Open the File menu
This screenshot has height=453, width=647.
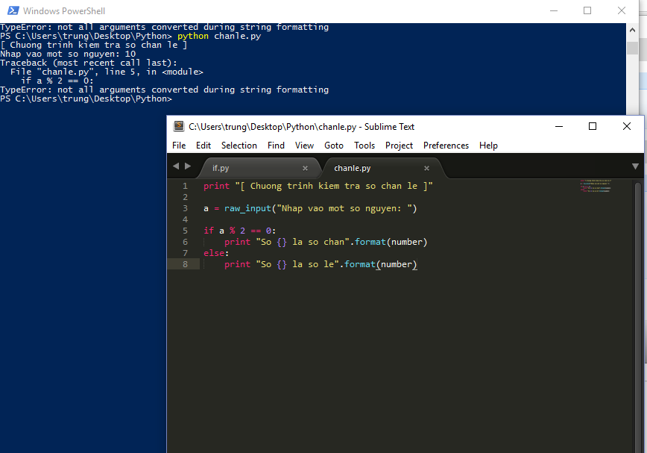coord(179,146)
